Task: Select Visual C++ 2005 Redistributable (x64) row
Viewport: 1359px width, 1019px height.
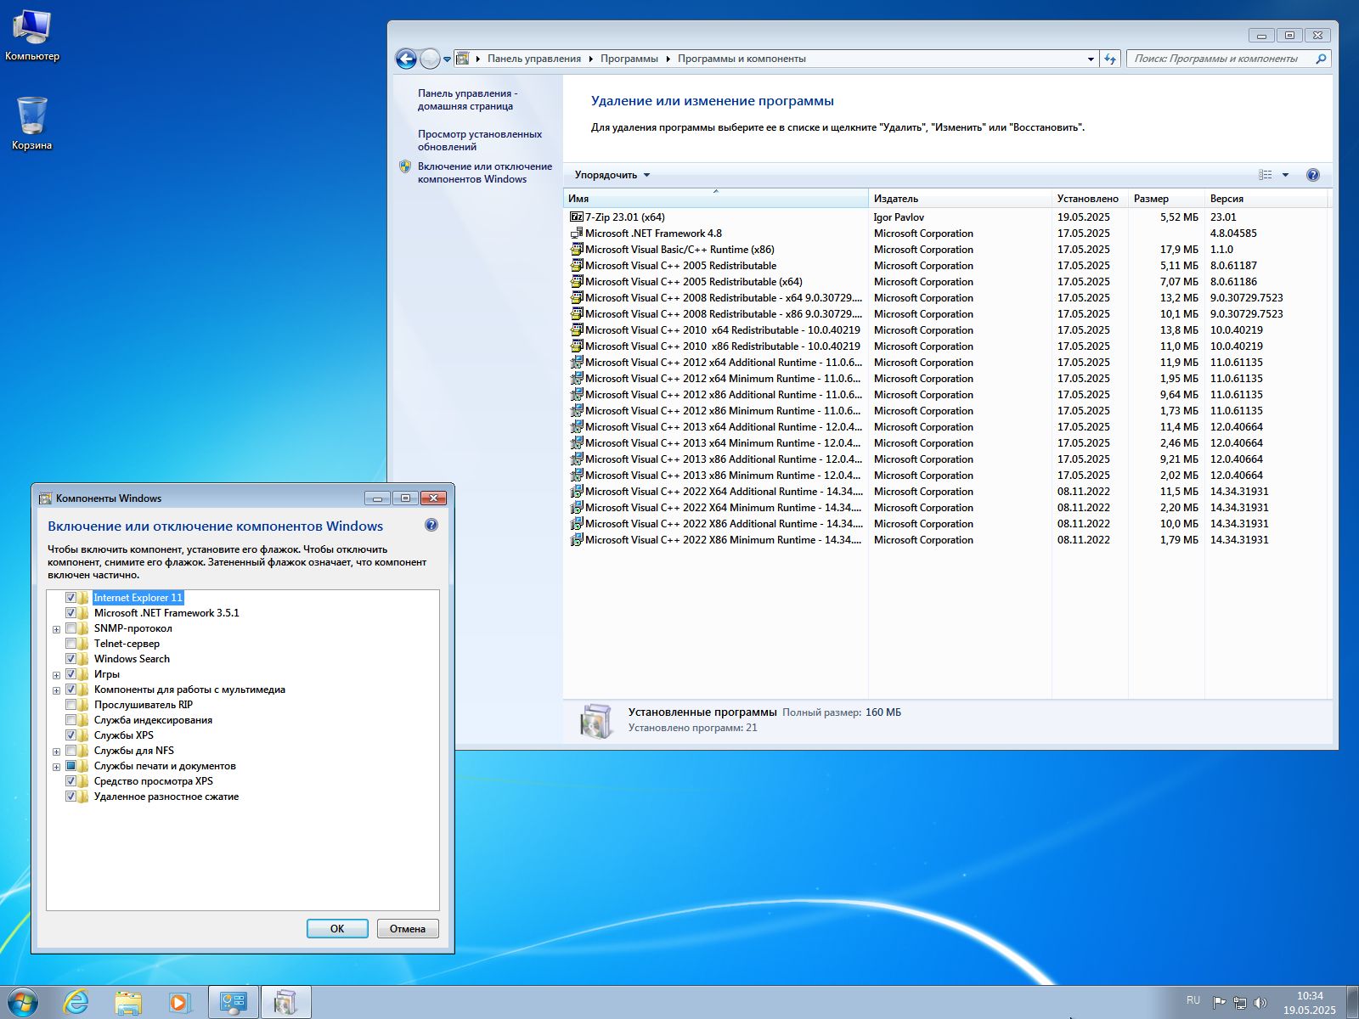Action: pyautogui.click(x=947, y=282)
